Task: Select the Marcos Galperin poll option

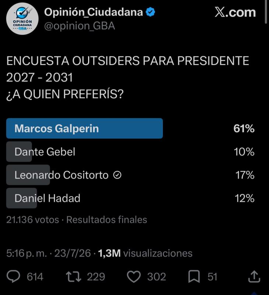Action: (130, 129)
